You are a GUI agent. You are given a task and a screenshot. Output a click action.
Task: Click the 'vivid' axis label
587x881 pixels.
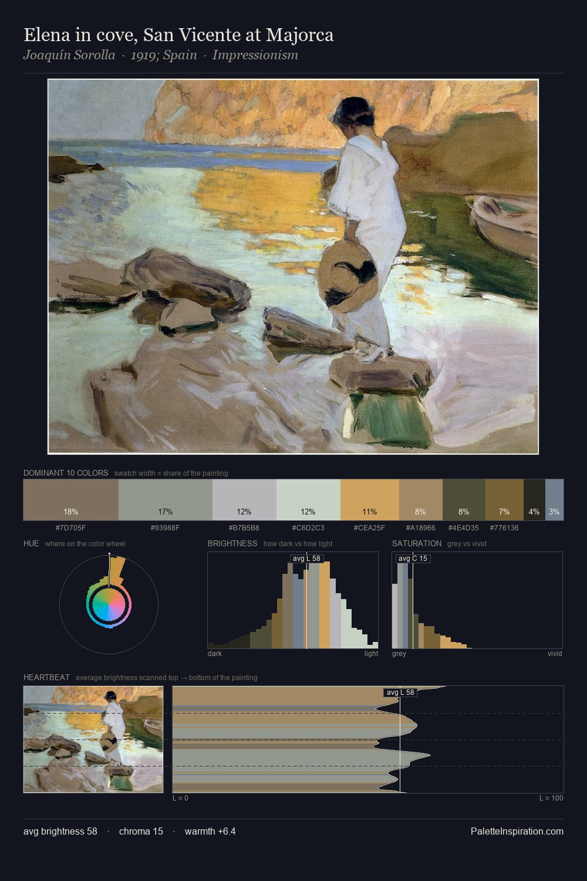(555, 654)
